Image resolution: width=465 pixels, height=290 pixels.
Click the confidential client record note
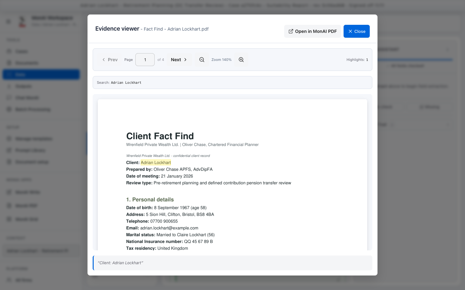click(168, 156)
